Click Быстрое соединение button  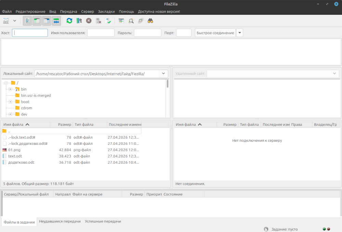pos(215,33)
